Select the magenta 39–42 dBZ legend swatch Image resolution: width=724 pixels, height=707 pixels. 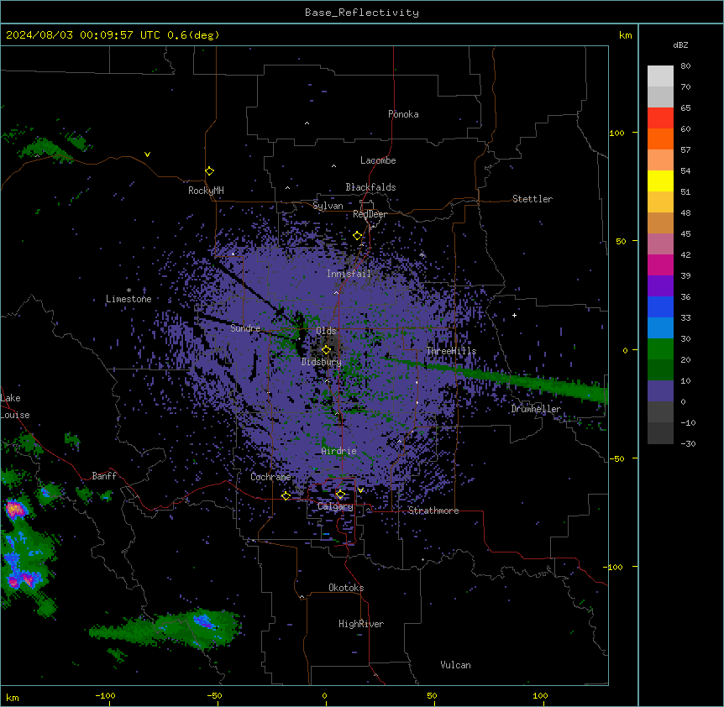660,264
